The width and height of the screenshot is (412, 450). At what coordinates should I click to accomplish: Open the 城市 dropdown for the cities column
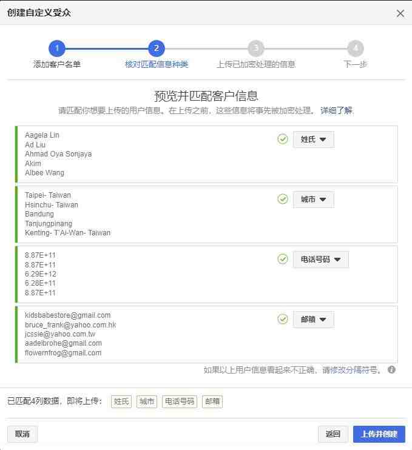click(x=314, y=199)
